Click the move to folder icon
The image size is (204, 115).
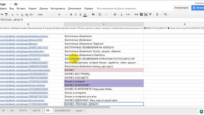16,4
